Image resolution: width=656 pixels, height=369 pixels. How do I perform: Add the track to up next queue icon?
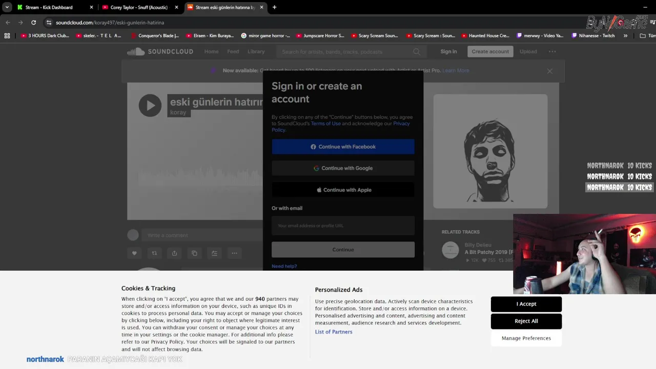point(214,253)
